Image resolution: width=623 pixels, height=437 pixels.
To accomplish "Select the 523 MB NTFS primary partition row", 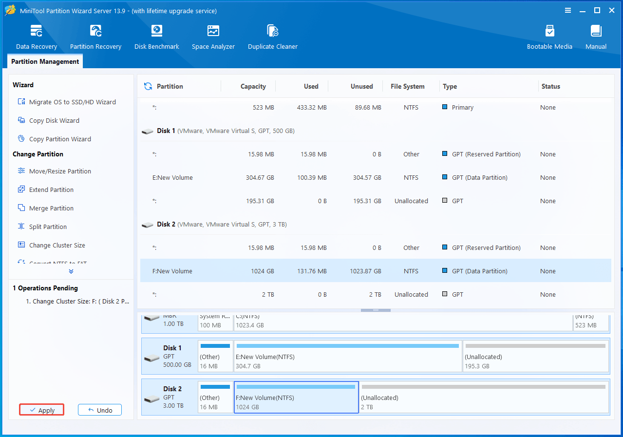I will point(376,107).
